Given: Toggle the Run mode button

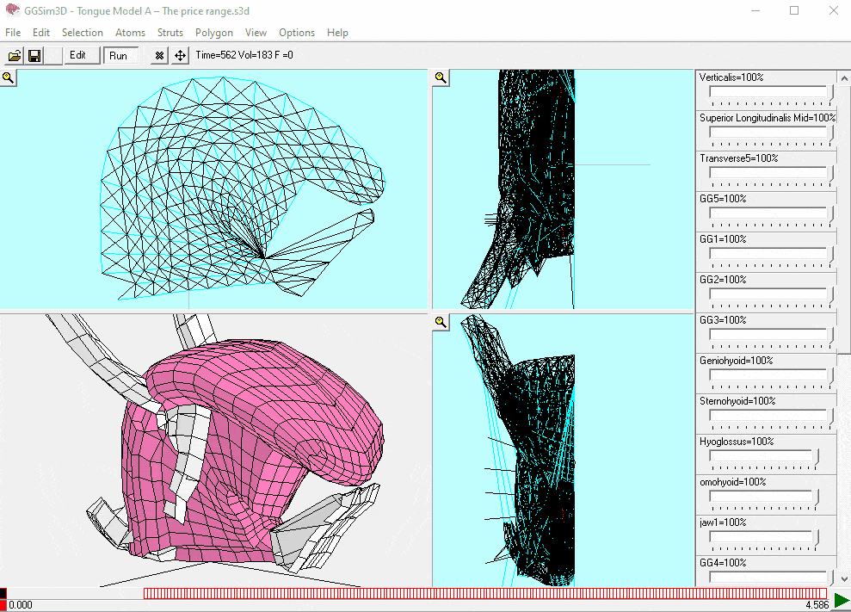Looking at the screenshot, I should 119,56.
